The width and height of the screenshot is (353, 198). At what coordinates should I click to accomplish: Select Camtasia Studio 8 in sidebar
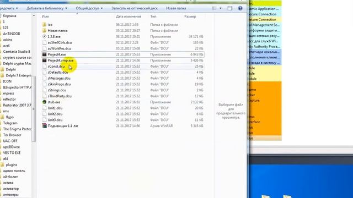pyautogui.click(x=17, y=52)
